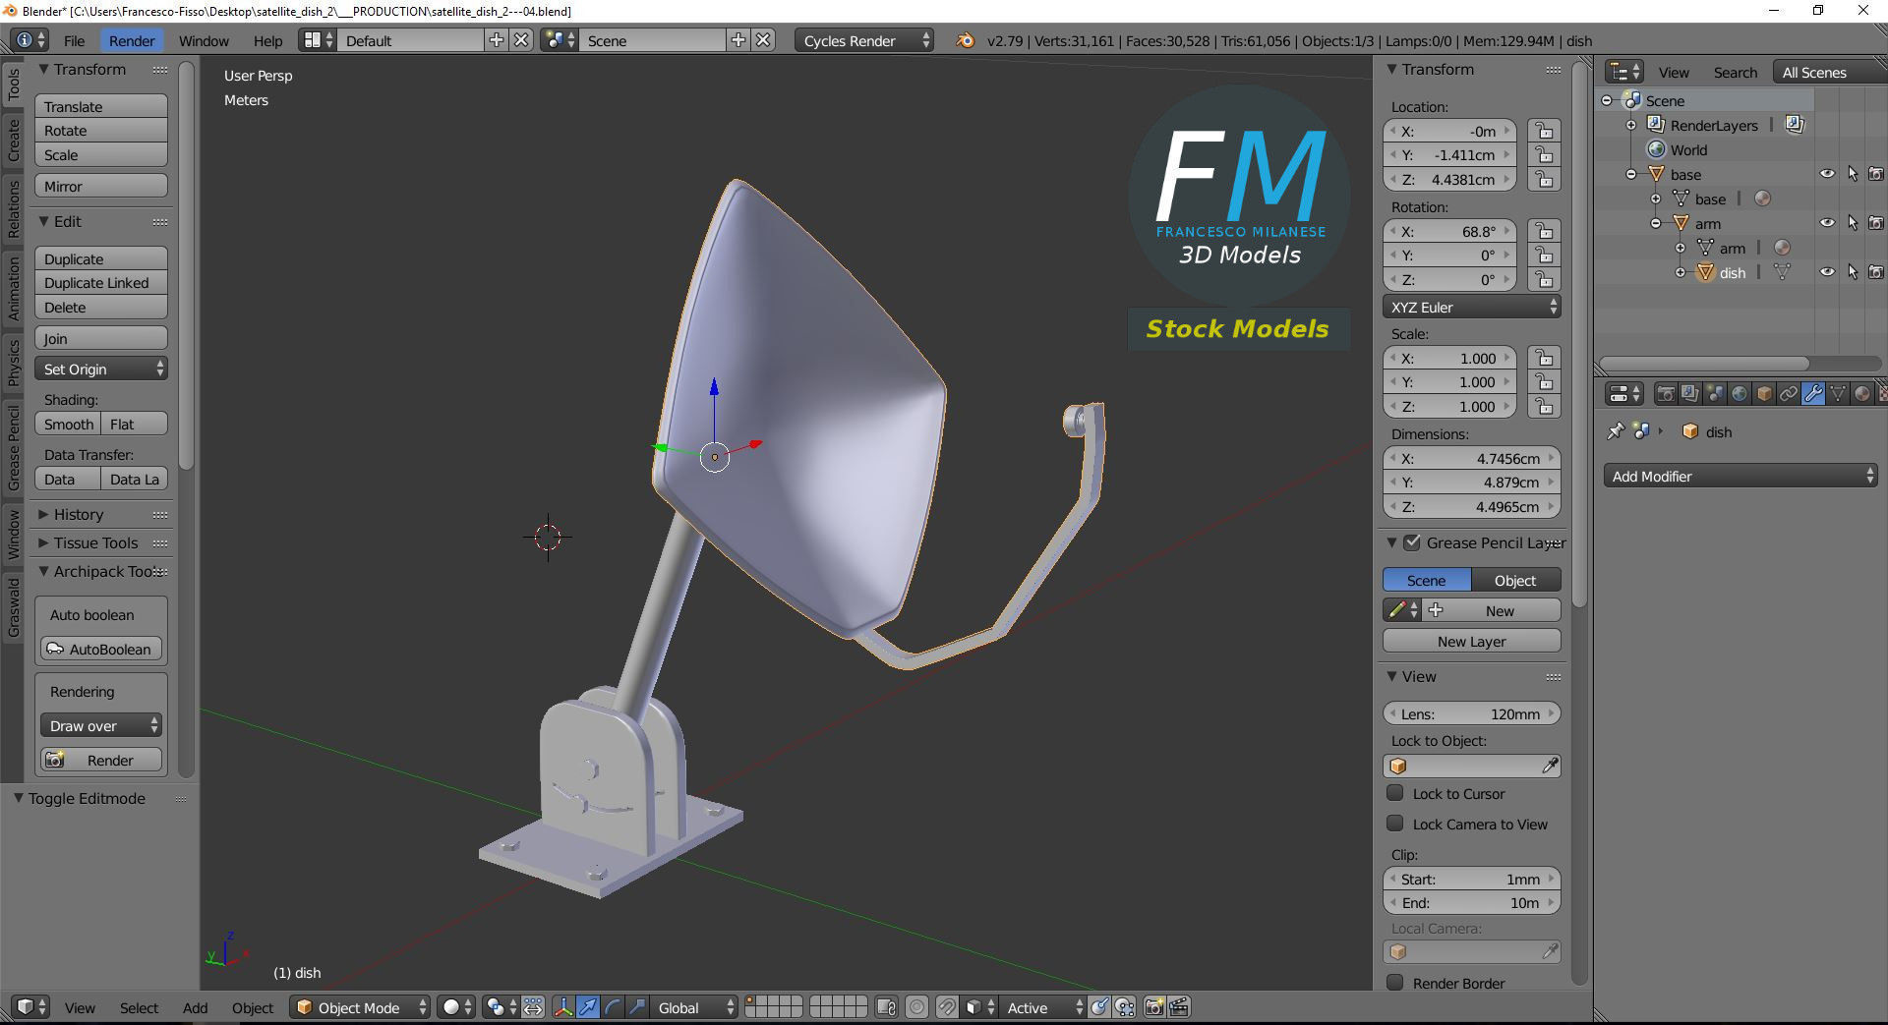Click the New Layer button

pyautogui.click(x=1471, y=641)
